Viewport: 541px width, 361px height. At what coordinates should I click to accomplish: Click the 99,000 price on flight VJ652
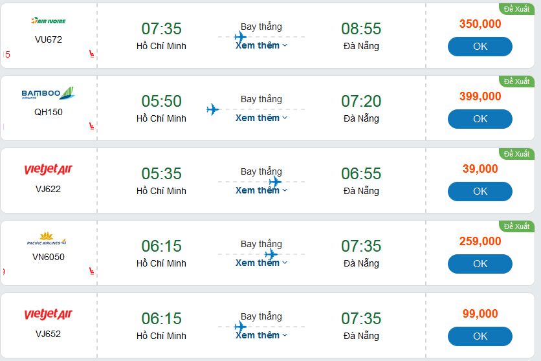pos(480,314)
